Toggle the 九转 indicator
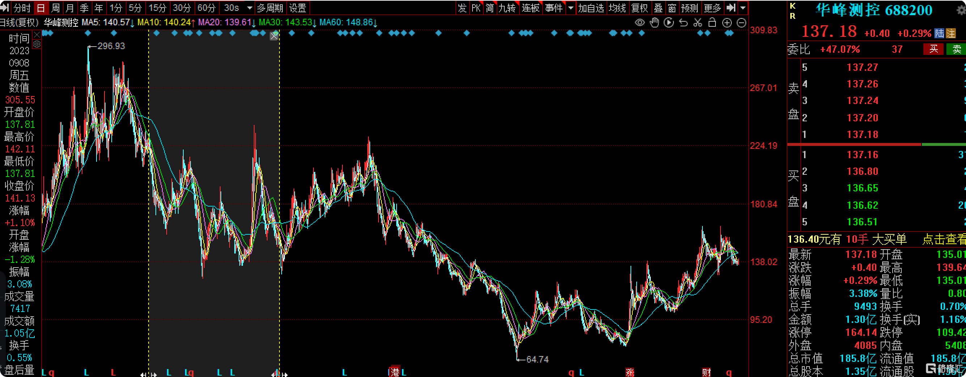966x377 pixels. click(507, 8)
